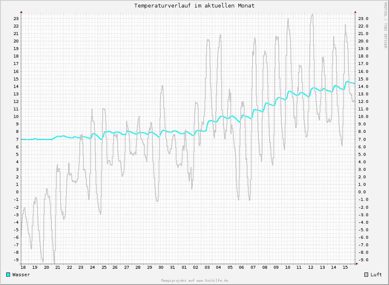This screenshot has width=389, height=285.
Task: Click the x-axis date label '15'
Action: point(345,267)
